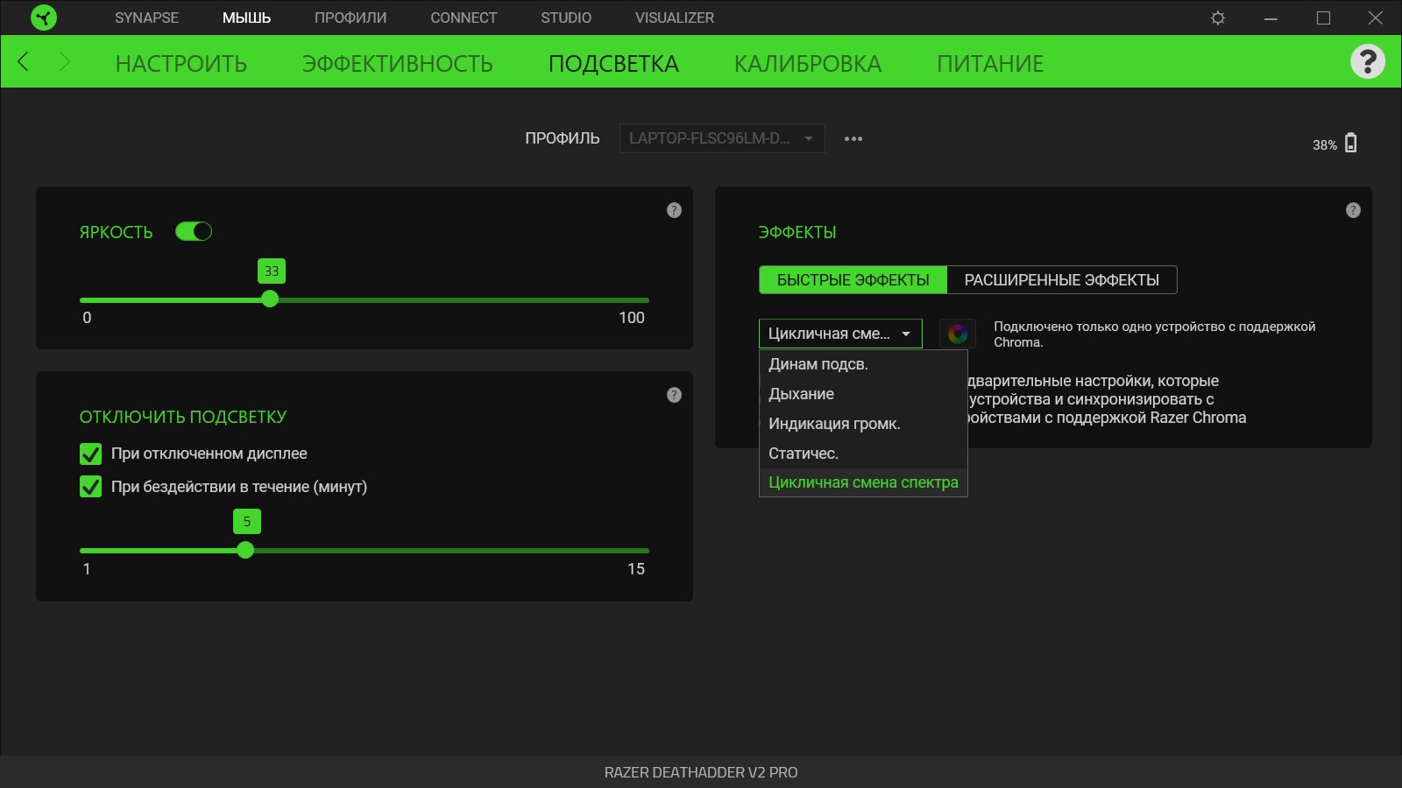
Task: Select 'Дыхание' effect option
Action: tap(863, 394)
